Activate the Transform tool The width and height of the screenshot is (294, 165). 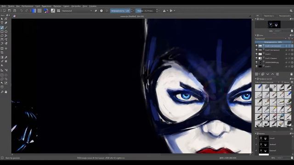[2, 49]
